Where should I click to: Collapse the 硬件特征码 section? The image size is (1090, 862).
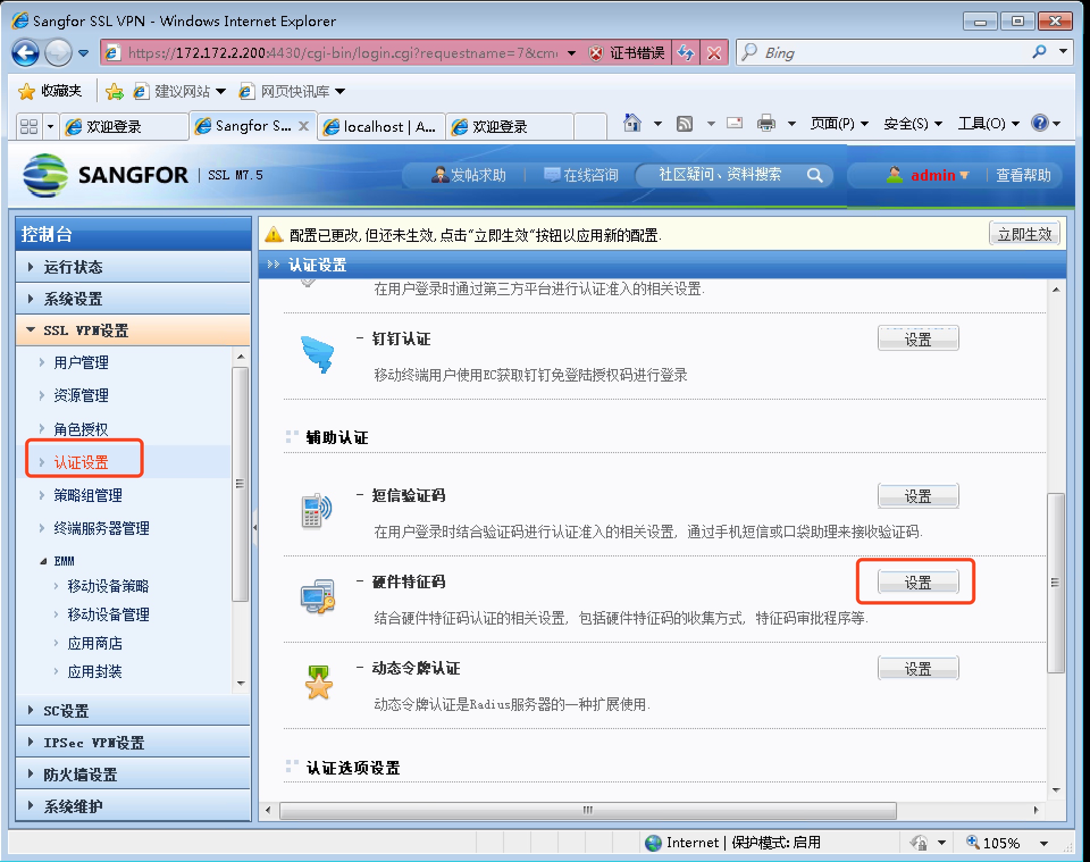[359, 581]
